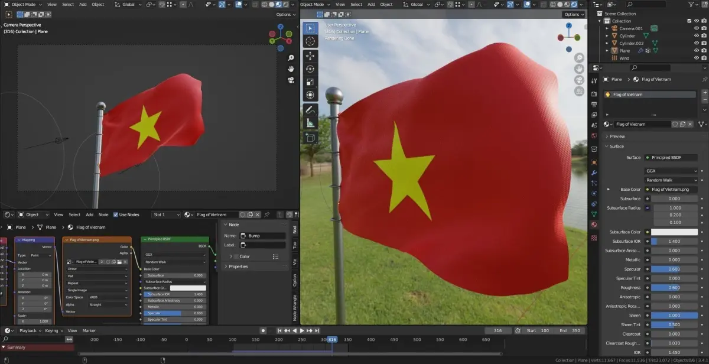Screen dimensions: 709x364
Task: Toggle camera view icon in right viewport
Action: pyautogui.click(x=579, y=79)
